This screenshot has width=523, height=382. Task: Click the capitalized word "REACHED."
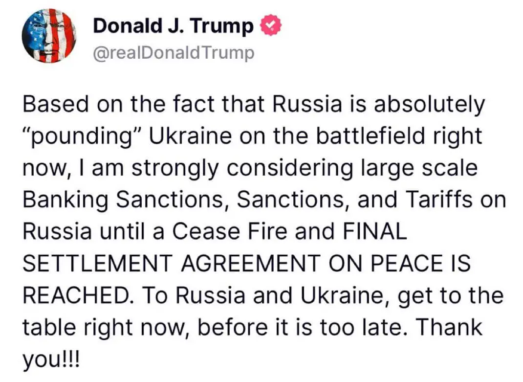(79, 295)
